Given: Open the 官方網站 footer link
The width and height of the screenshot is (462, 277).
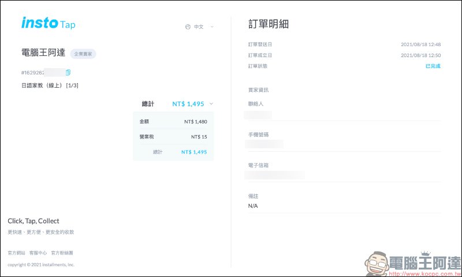Looking at the screenshot, I should pyautogui.click(x=16, y=253).
